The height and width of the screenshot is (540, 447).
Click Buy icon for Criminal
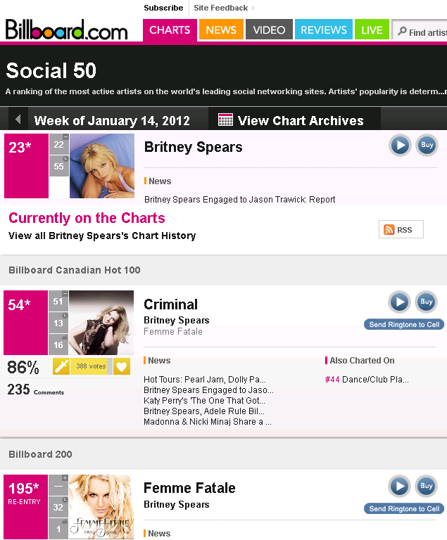pyautogui.click(x=426, y=302)
